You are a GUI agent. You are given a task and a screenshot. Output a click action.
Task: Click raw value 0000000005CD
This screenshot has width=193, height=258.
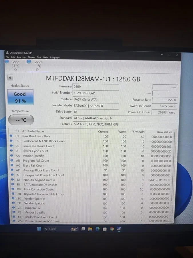coord(161,151)
